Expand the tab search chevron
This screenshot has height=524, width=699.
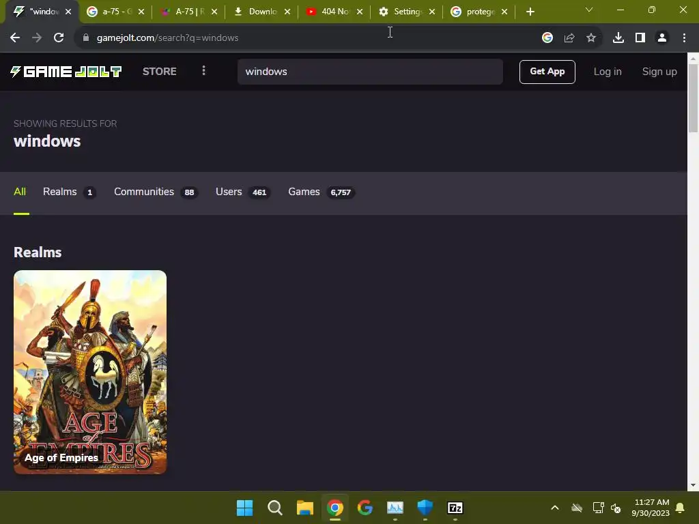pos(589,10)
